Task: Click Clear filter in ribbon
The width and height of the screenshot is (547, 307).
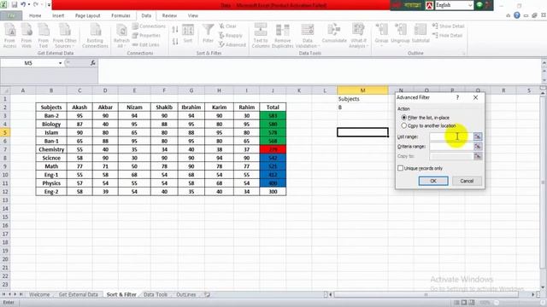Action: 228,26
